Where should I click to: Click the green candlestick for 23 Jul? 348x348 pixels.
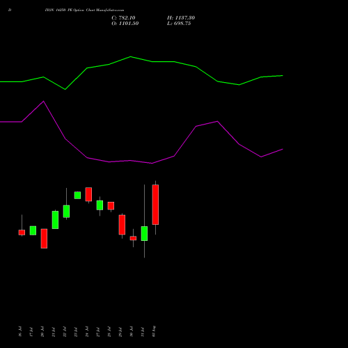pos(77,196)
